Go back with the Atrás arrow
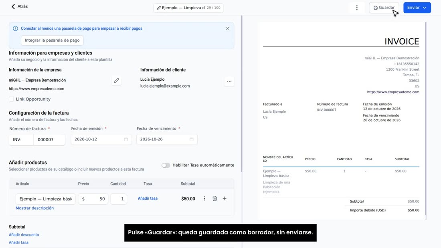 click(x=13, y=6)
